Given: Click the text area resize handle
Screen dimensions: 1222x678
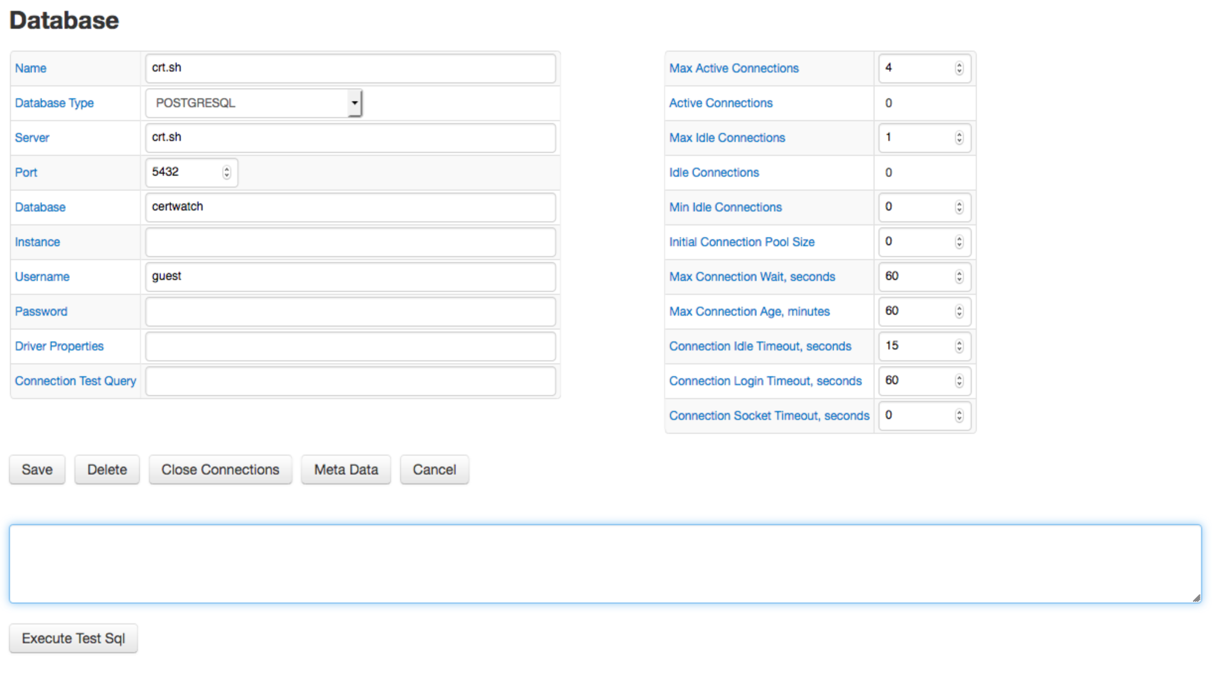Looking at the screenshot, I should click(1197, 598).
